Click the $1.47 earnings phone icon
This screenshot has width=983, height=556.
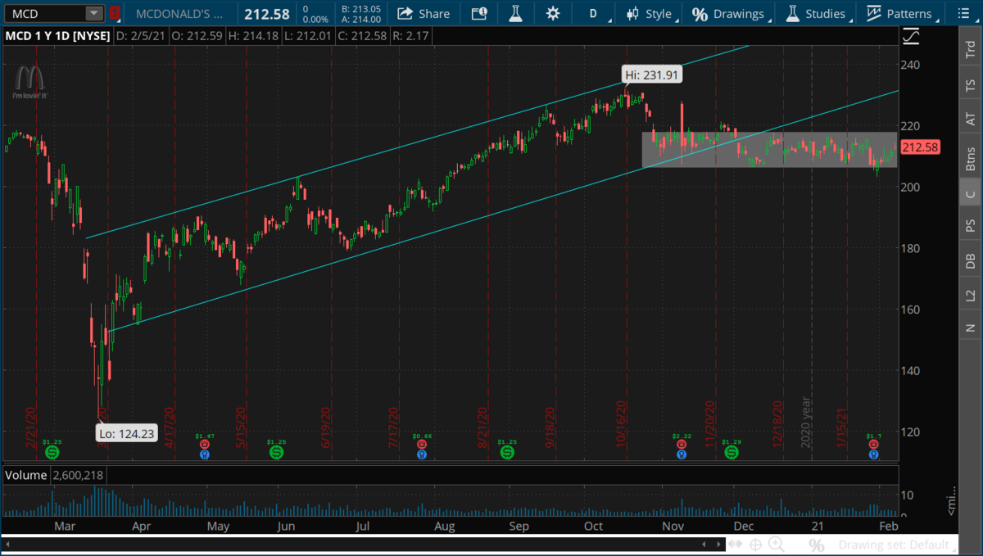(x=206, y=445)
